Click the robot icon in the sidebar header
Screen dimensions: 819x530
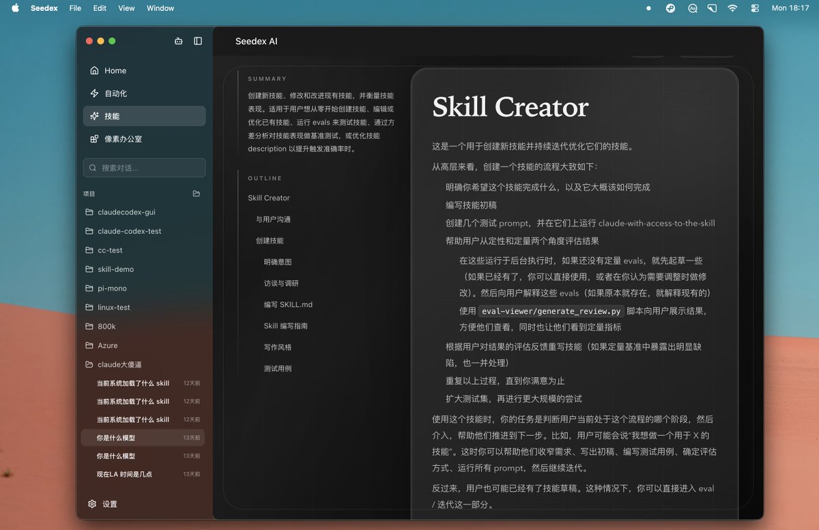tap(179, 41)
